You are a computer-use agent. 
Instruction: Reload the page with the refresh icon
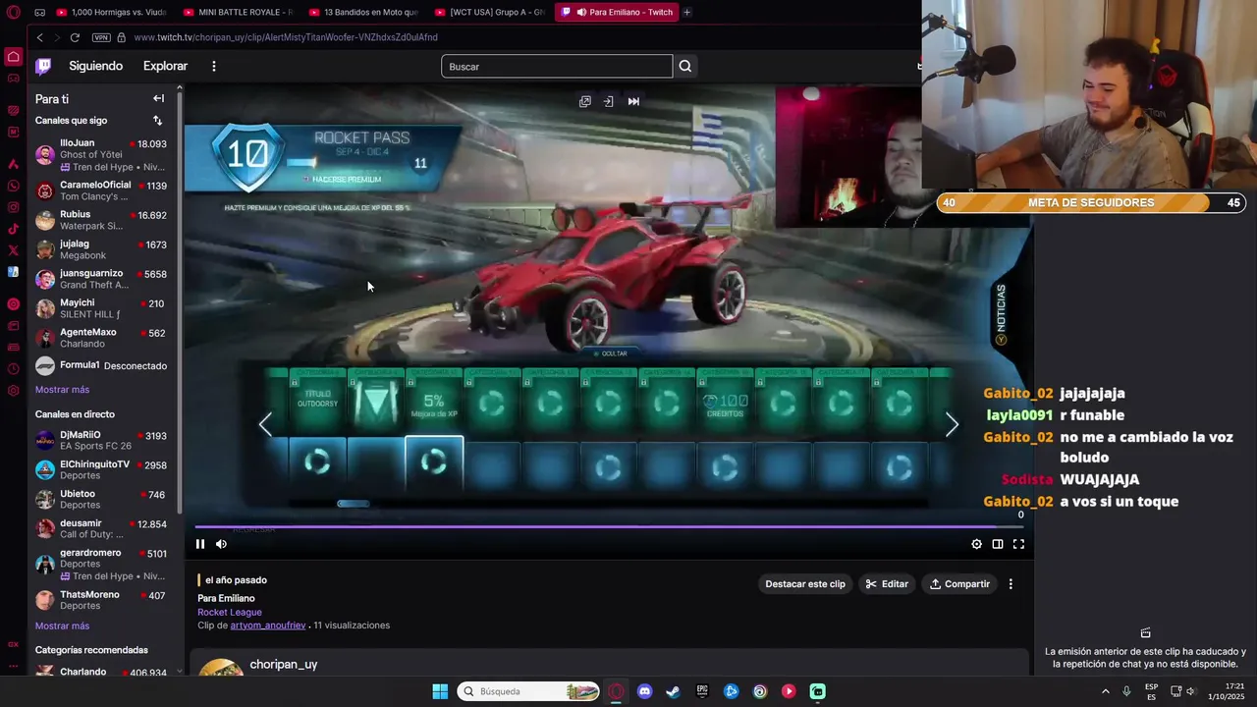pos(75,37)
